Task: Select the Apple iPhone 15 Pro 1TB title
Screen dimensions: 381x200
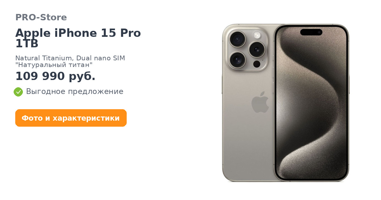Action: (x=78, y=38)
